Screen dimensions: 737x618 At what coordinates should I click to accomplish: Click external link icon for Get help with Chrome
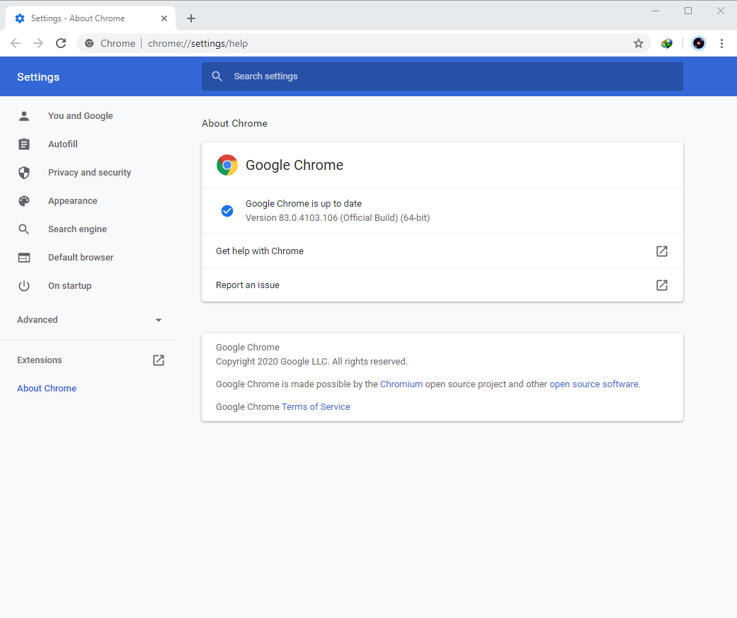click(x=662, y=251)
